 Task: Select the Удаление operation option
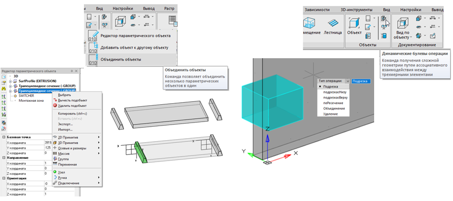tap(333, 114)
